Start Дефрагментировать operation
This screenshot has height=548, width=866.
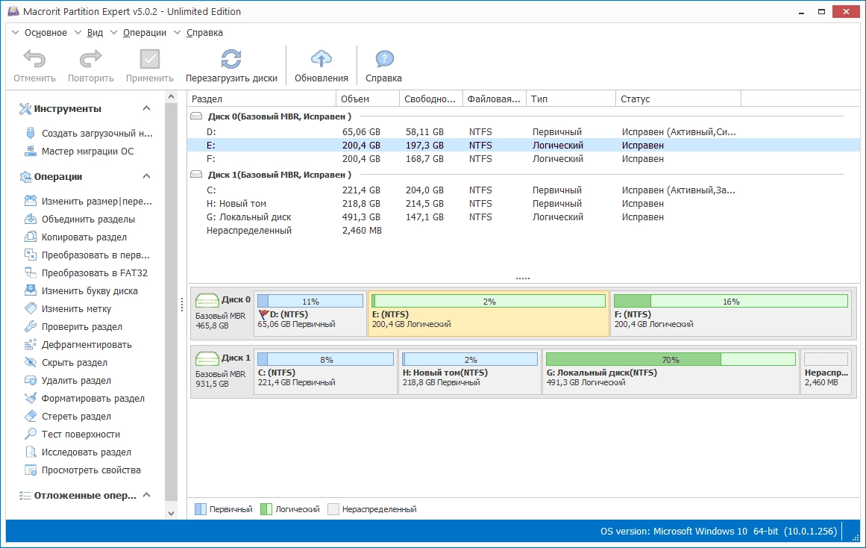(78, 344)
